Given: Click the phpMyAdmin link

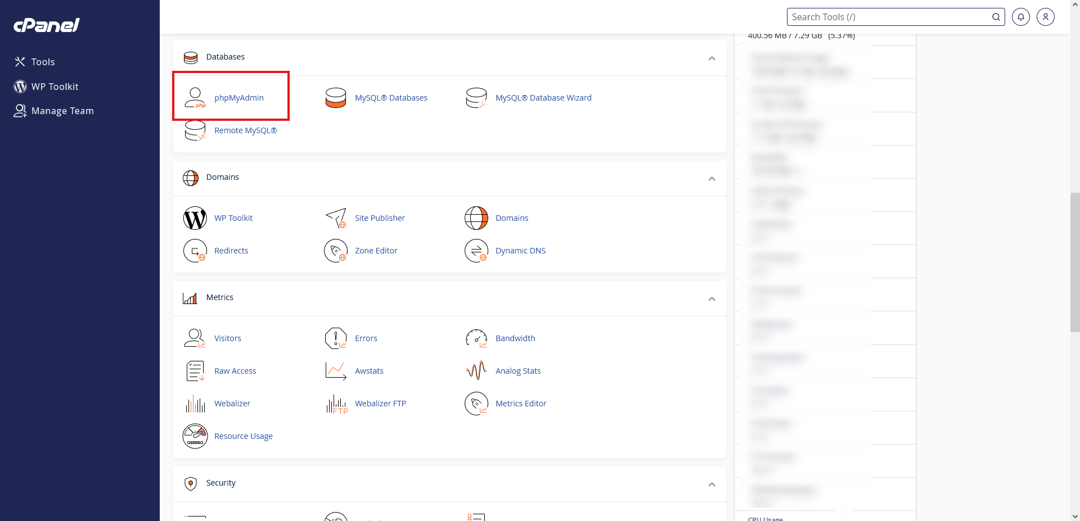Looking at the screenshot, I should 239,98.
